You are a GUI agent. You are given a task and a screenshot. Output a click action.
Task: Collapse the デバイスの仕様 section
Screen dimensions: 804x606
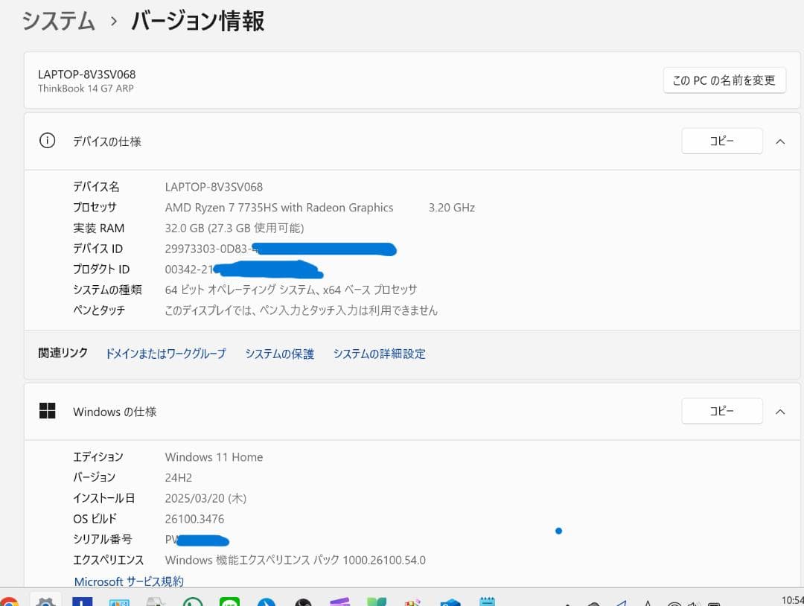780,141
